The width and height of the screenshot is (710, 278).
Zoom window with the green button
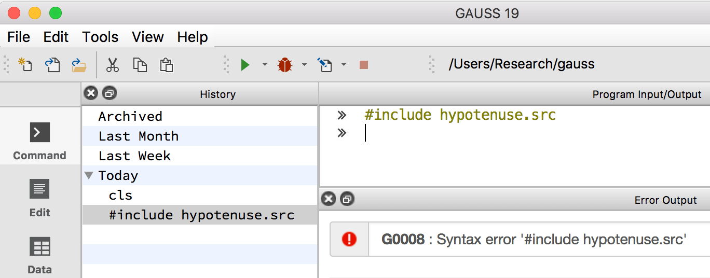[x=55, y=13]
